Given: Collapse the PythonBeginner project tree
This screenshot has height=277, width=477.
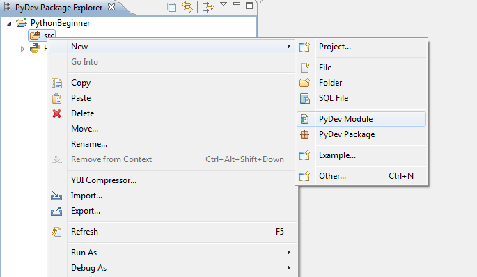Looking at the screenshot, I should pos(10,24).
